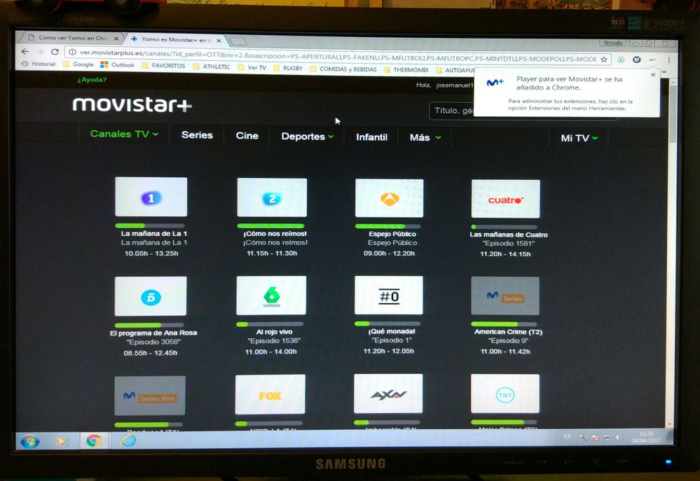Go to the Series section
This screenshot has width=700, height=481.
[x=197, y=135]
